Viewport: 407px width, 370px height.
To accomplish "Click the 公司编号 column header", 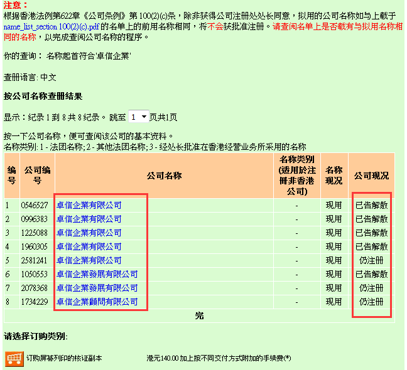I will (37, 176).
